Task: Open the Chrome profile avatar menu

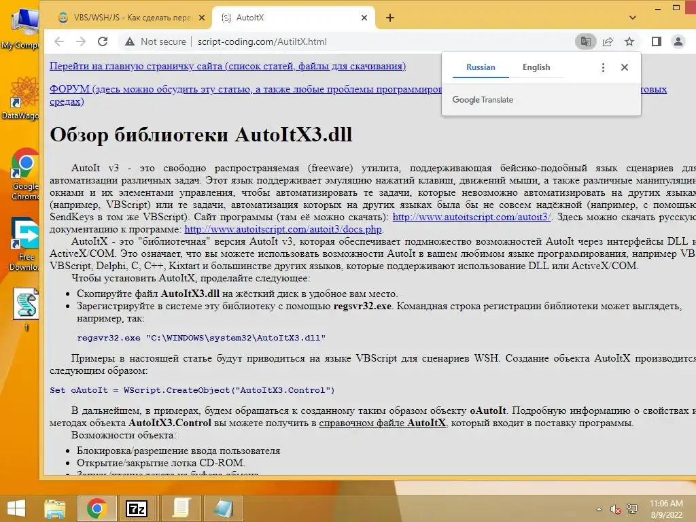Action: [x=678, y=41]
